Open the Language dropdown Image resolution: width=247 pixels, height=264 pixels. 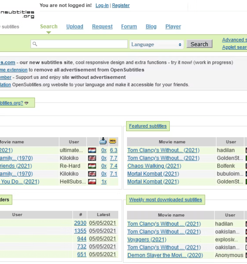click(157, 44)
